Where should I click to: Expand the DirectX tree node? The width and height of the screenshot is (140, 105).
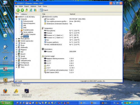coord(17,54)
